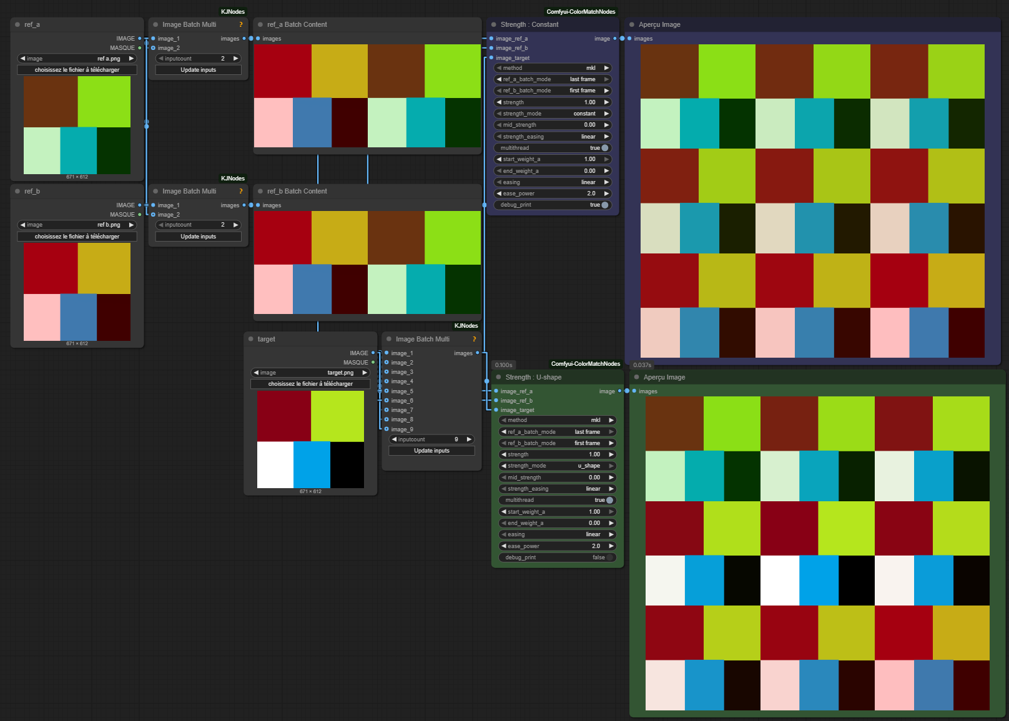Screen dimensions: 1009x721
Task: Collapse bottom Aperçu Image node dot
Action: (637, 377)
